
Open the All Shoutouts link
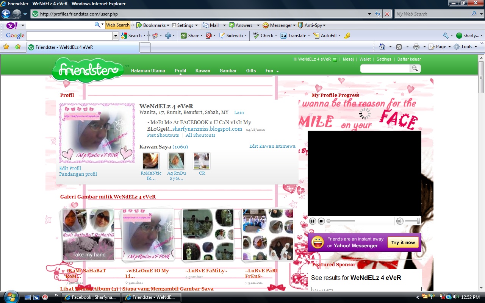(200, 135)
